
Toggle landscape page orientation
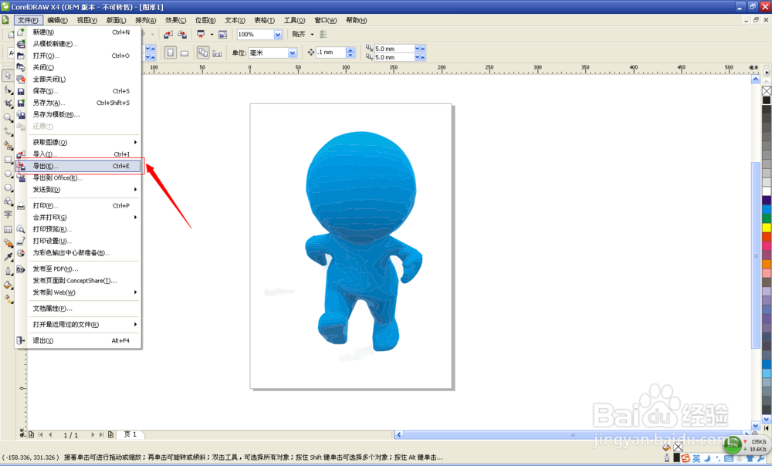[x=185, y=52]
